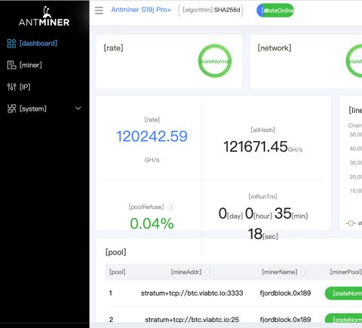Viewport: 362px width, 328px height.
Task: Click the system menu icon
Action: coord(11,109)
